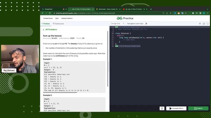The width and height of the screenshot is (211, 118).
Task: Click the webcam video thumbnail
Action: pos(20,59)
